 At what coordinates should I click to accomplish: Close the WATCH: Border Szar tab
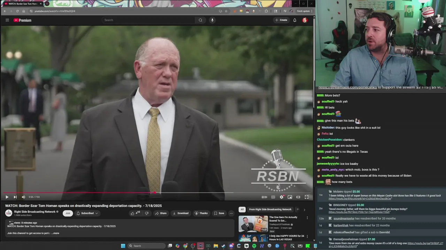[41, 4]
